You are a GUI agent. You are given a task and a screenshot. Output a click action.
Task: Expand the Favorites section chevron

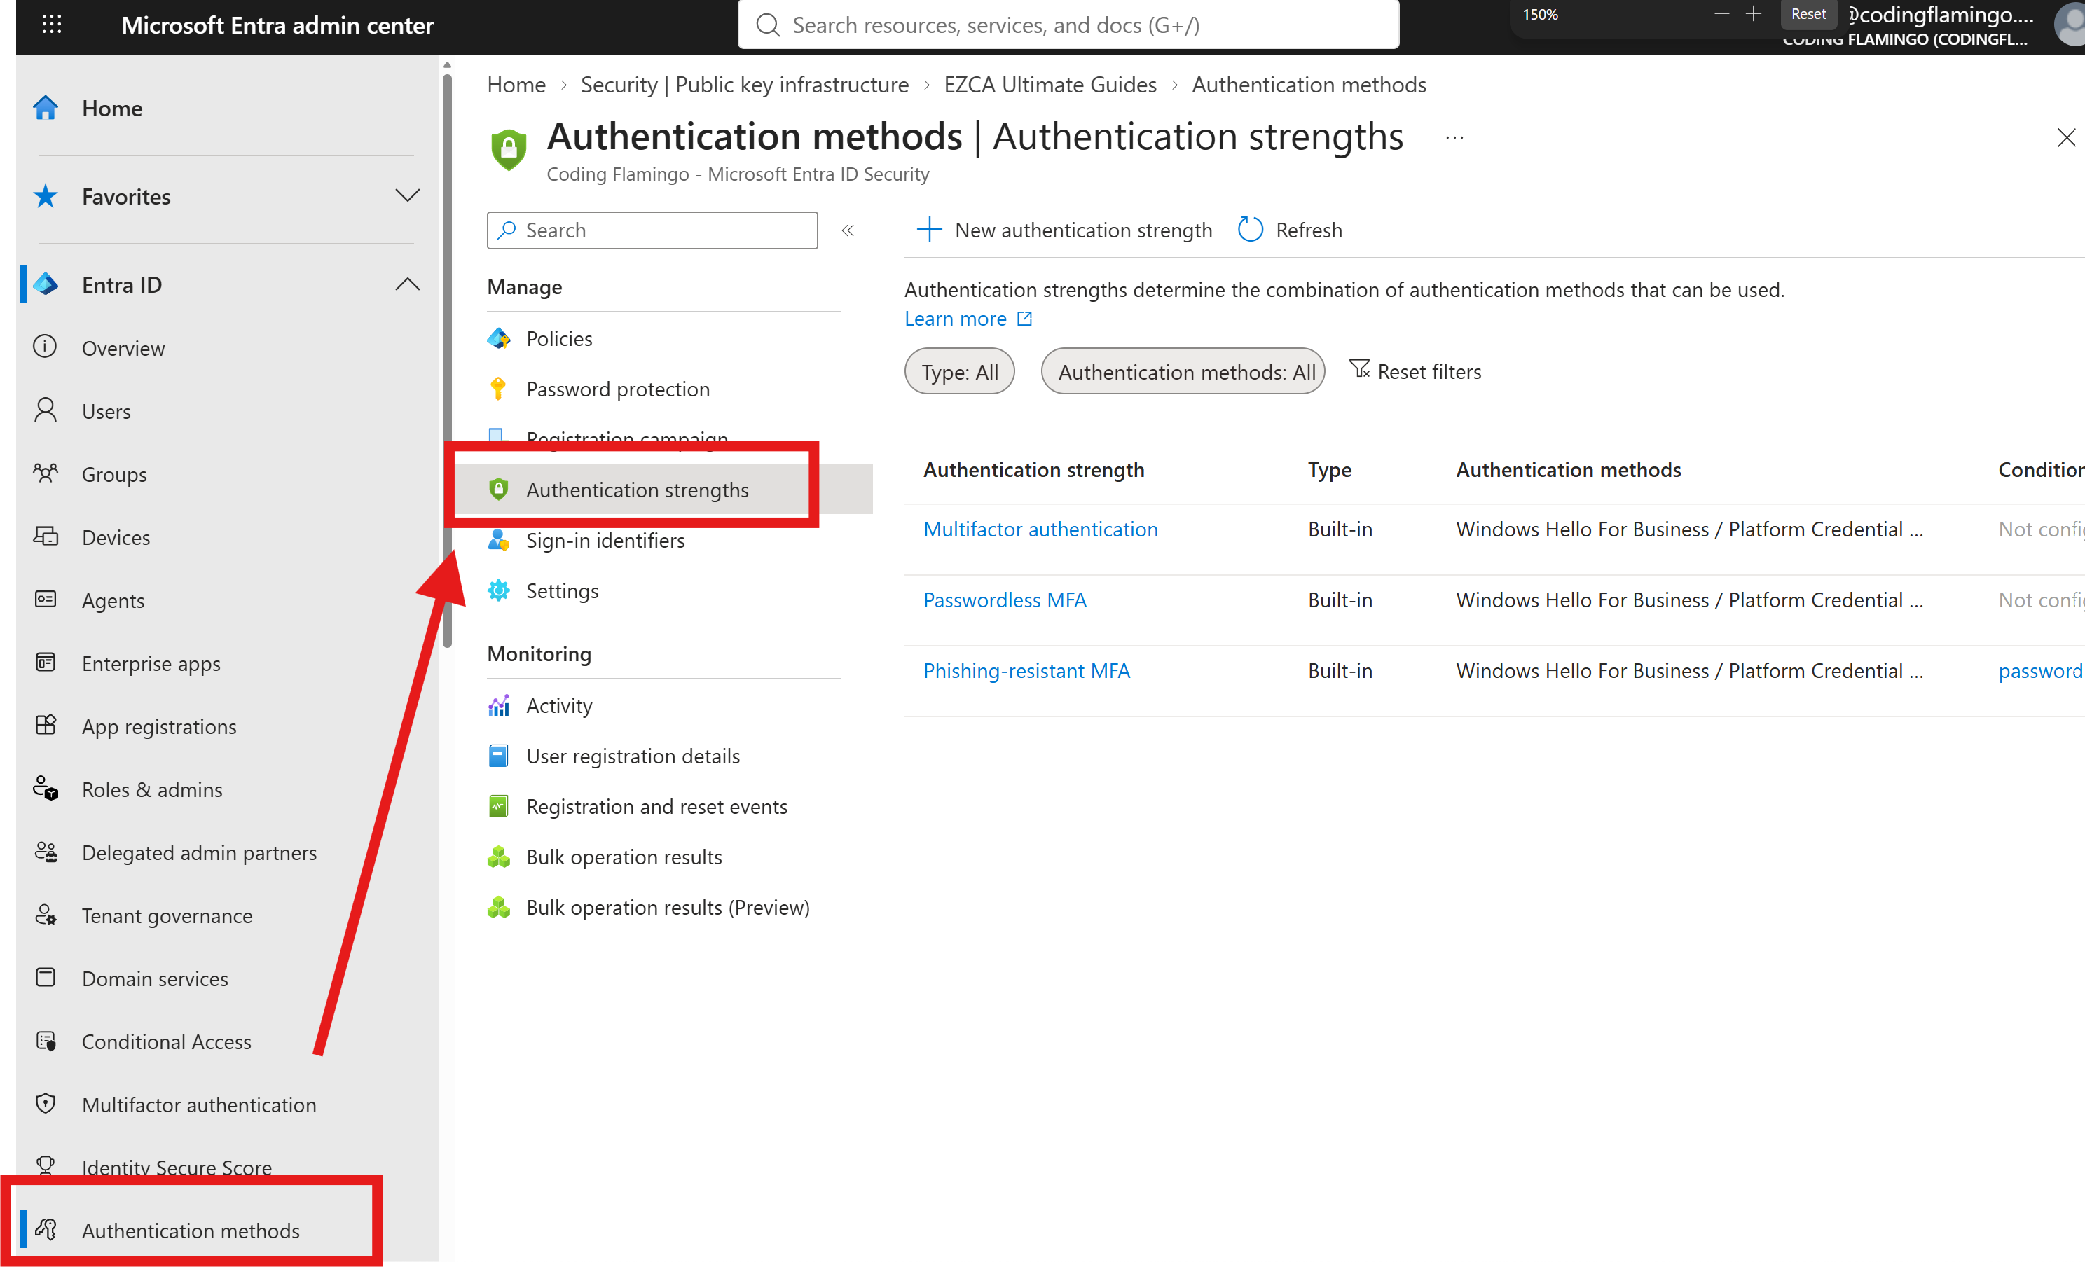408,196
